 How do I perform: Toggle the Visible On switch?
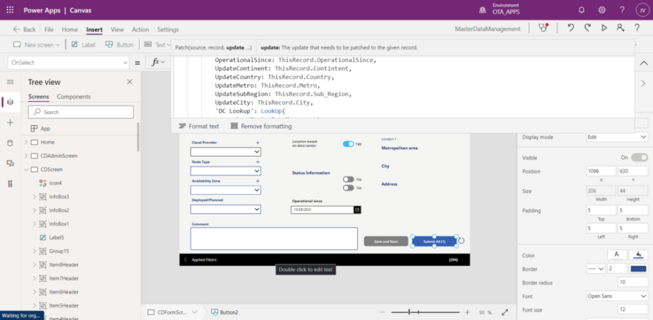click(x=639, y=157)
